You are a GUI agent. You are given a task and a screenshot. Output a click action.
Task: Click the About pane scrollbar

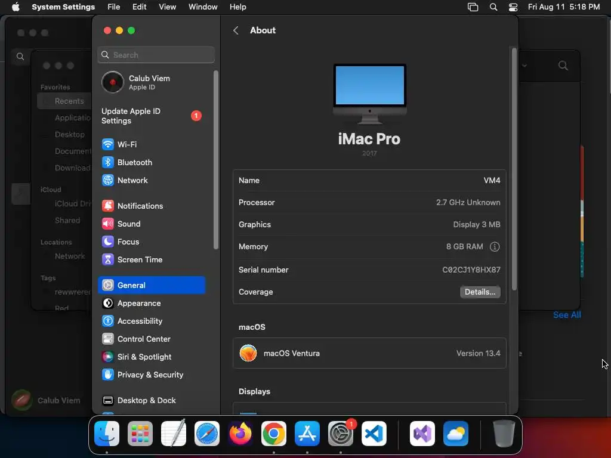click(514, 169)
